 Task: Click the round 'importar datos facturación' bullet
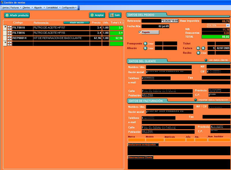point(195,100)
